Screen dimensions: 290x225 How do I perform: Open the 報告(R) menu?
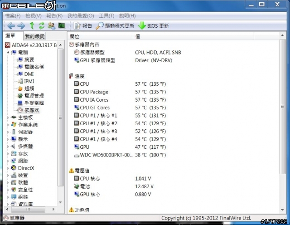(54, 16)
